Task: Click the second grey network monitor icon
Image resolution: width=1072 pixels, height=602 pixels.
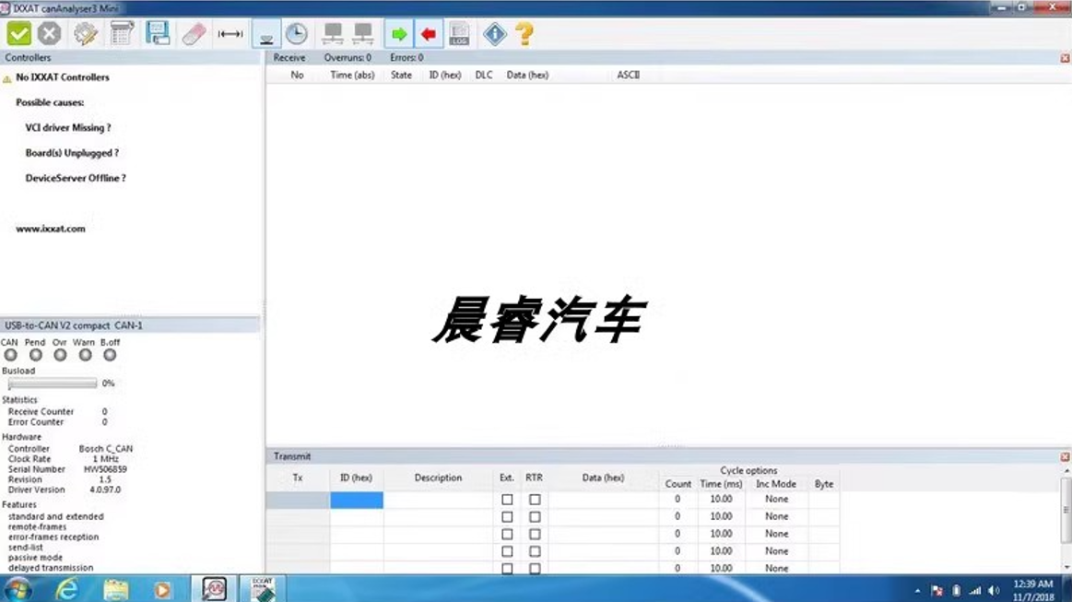Action: tap(363, 33)
